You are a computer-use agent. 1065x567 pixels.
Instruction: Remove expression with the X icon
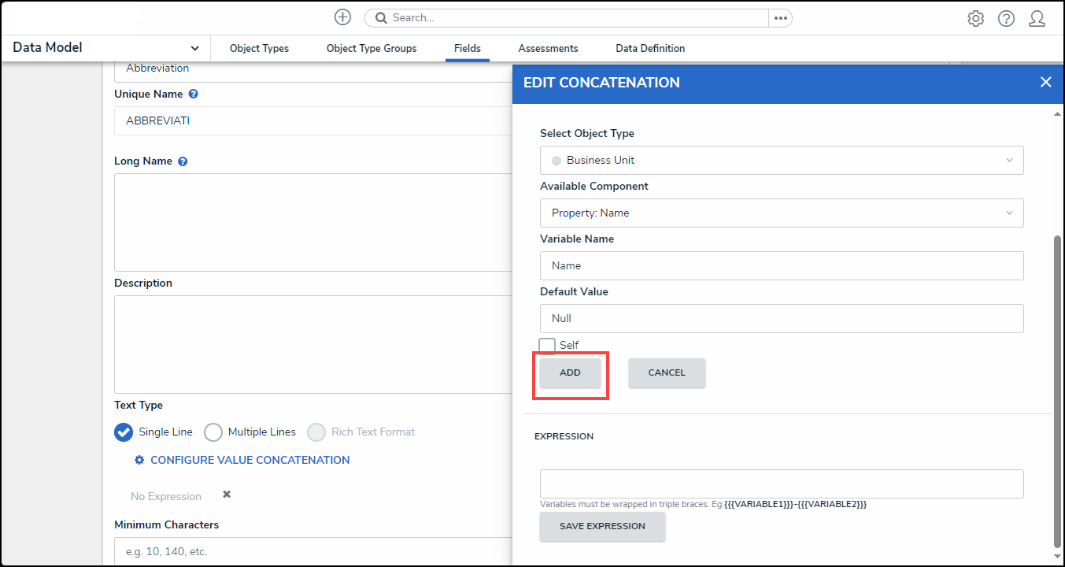[227, 495]
